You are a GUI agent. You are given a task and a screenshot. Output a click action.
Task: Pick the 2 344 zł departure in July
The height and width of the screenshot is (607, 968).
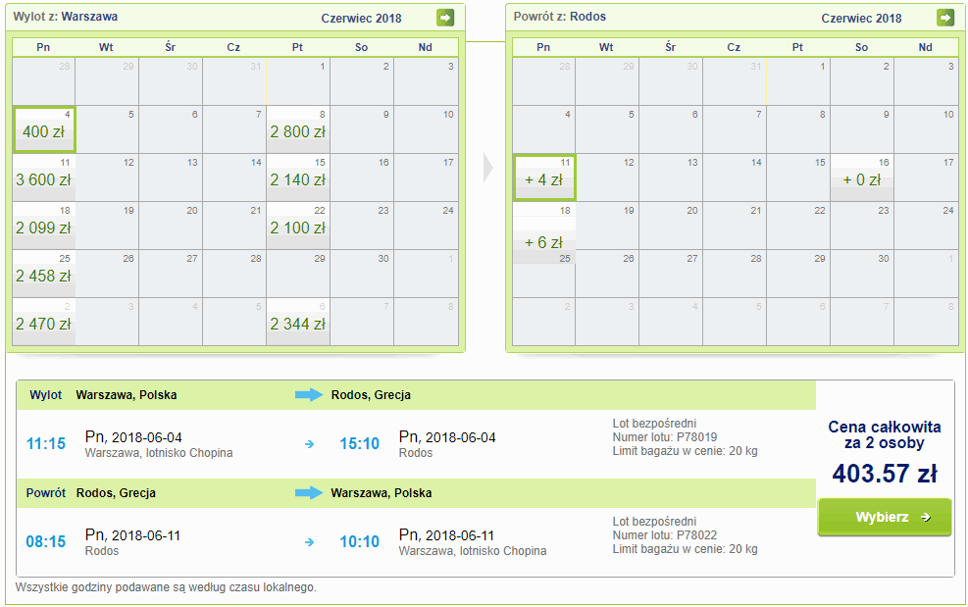(298, 323)
